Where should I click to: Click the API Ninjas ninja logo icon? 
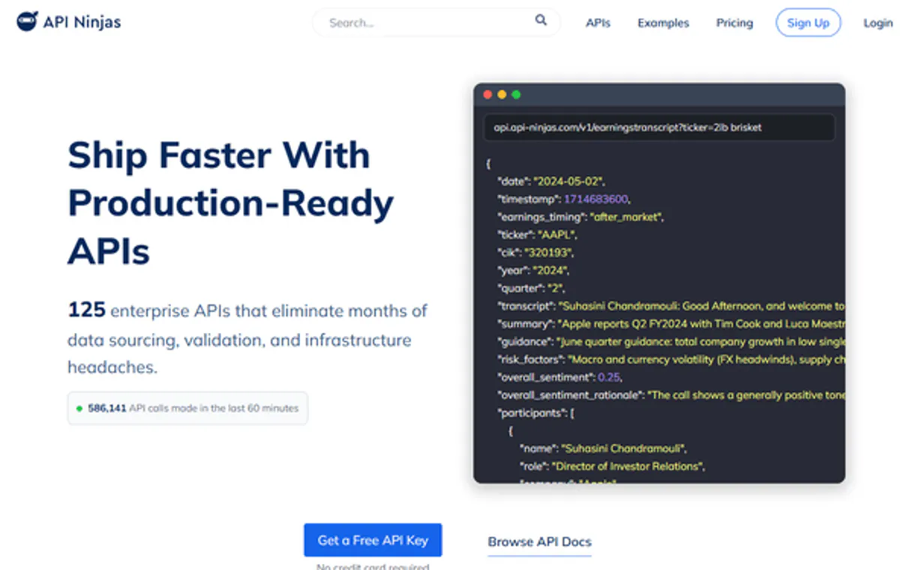click(x=27, y=22)
